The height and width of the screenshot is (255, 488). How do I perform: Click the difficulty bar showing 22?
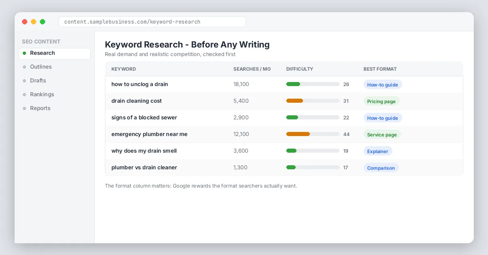point(313,118)
